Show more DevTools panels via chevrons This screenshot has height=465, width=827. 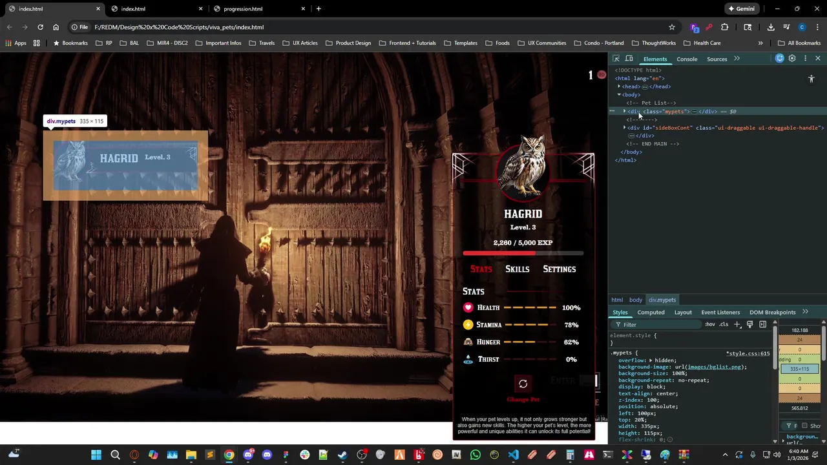[737, 59]
